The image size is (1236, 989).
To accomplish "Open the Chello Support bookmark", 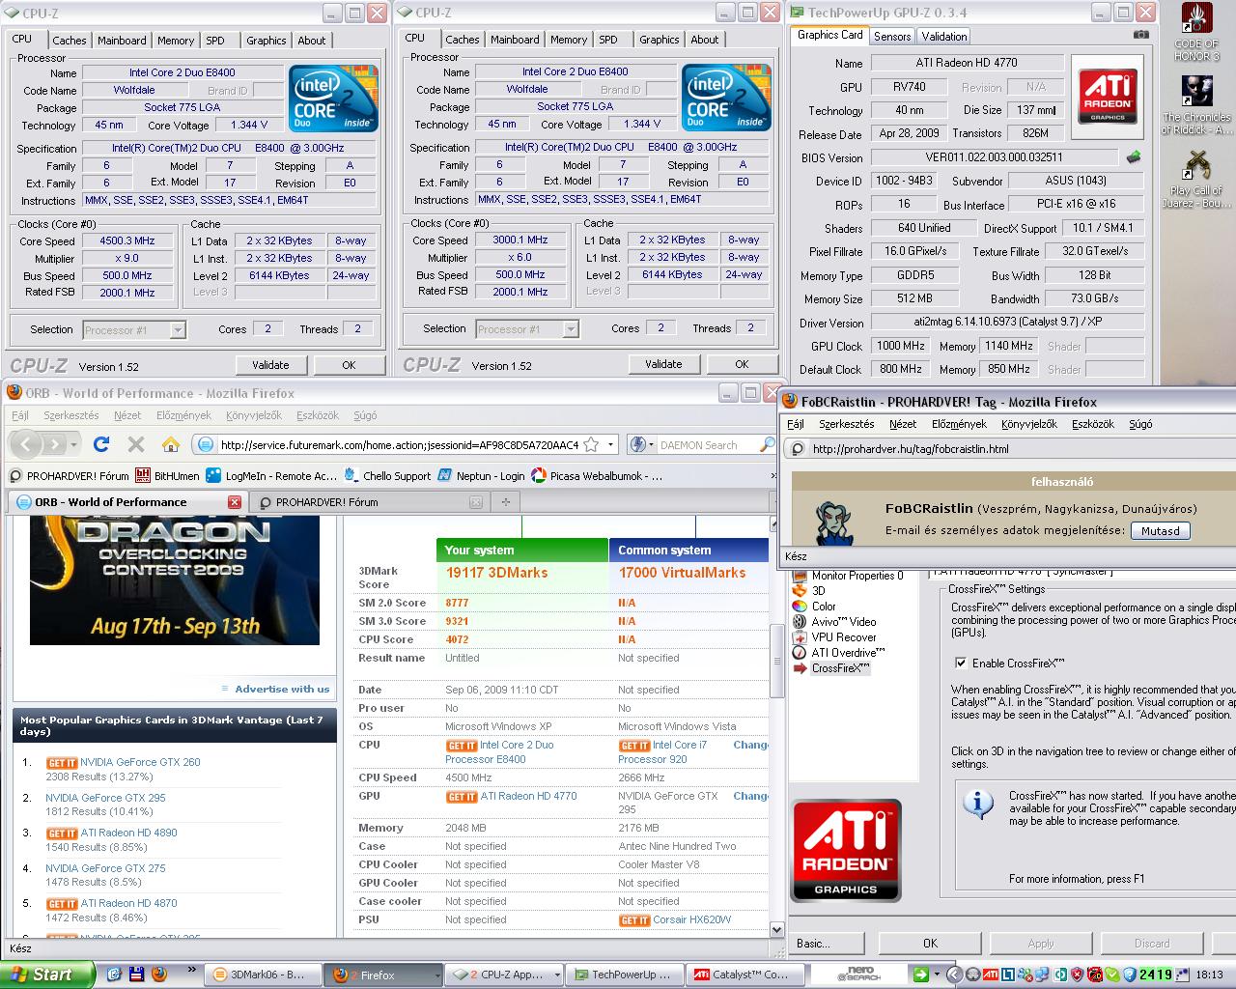I will (387, 475).
